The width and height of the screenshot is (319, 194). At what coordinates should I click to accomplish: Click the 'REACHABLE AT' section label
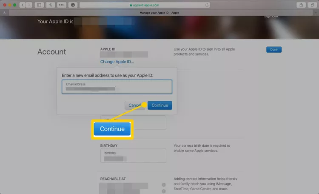[113, 179]
